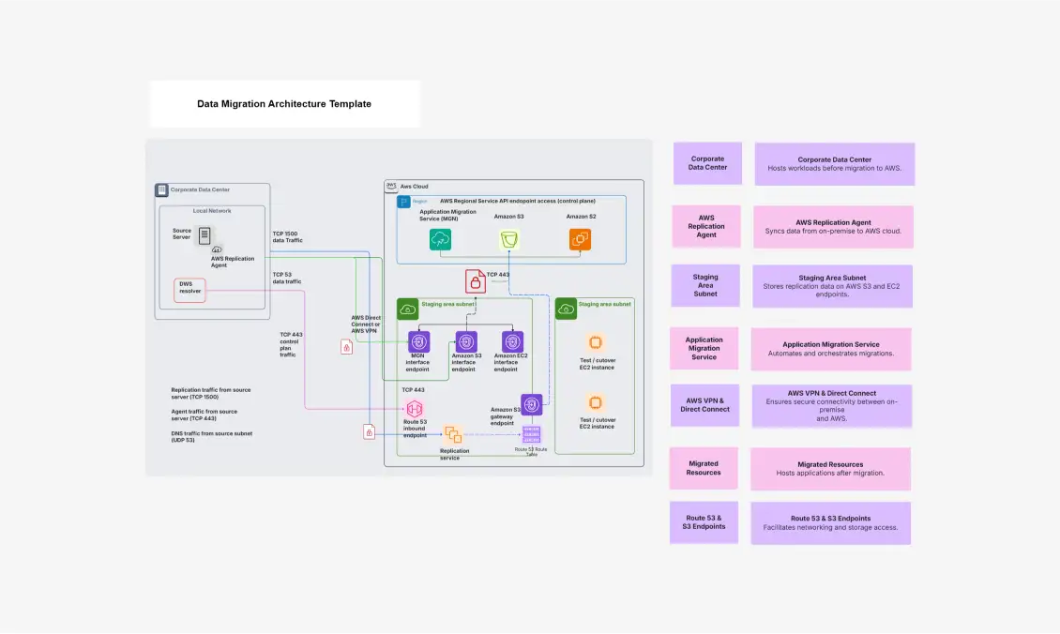Screen dimensions: 1060x634
Task: Click the Amazon S3 bucket icon
Action: [x=509, y=239]
